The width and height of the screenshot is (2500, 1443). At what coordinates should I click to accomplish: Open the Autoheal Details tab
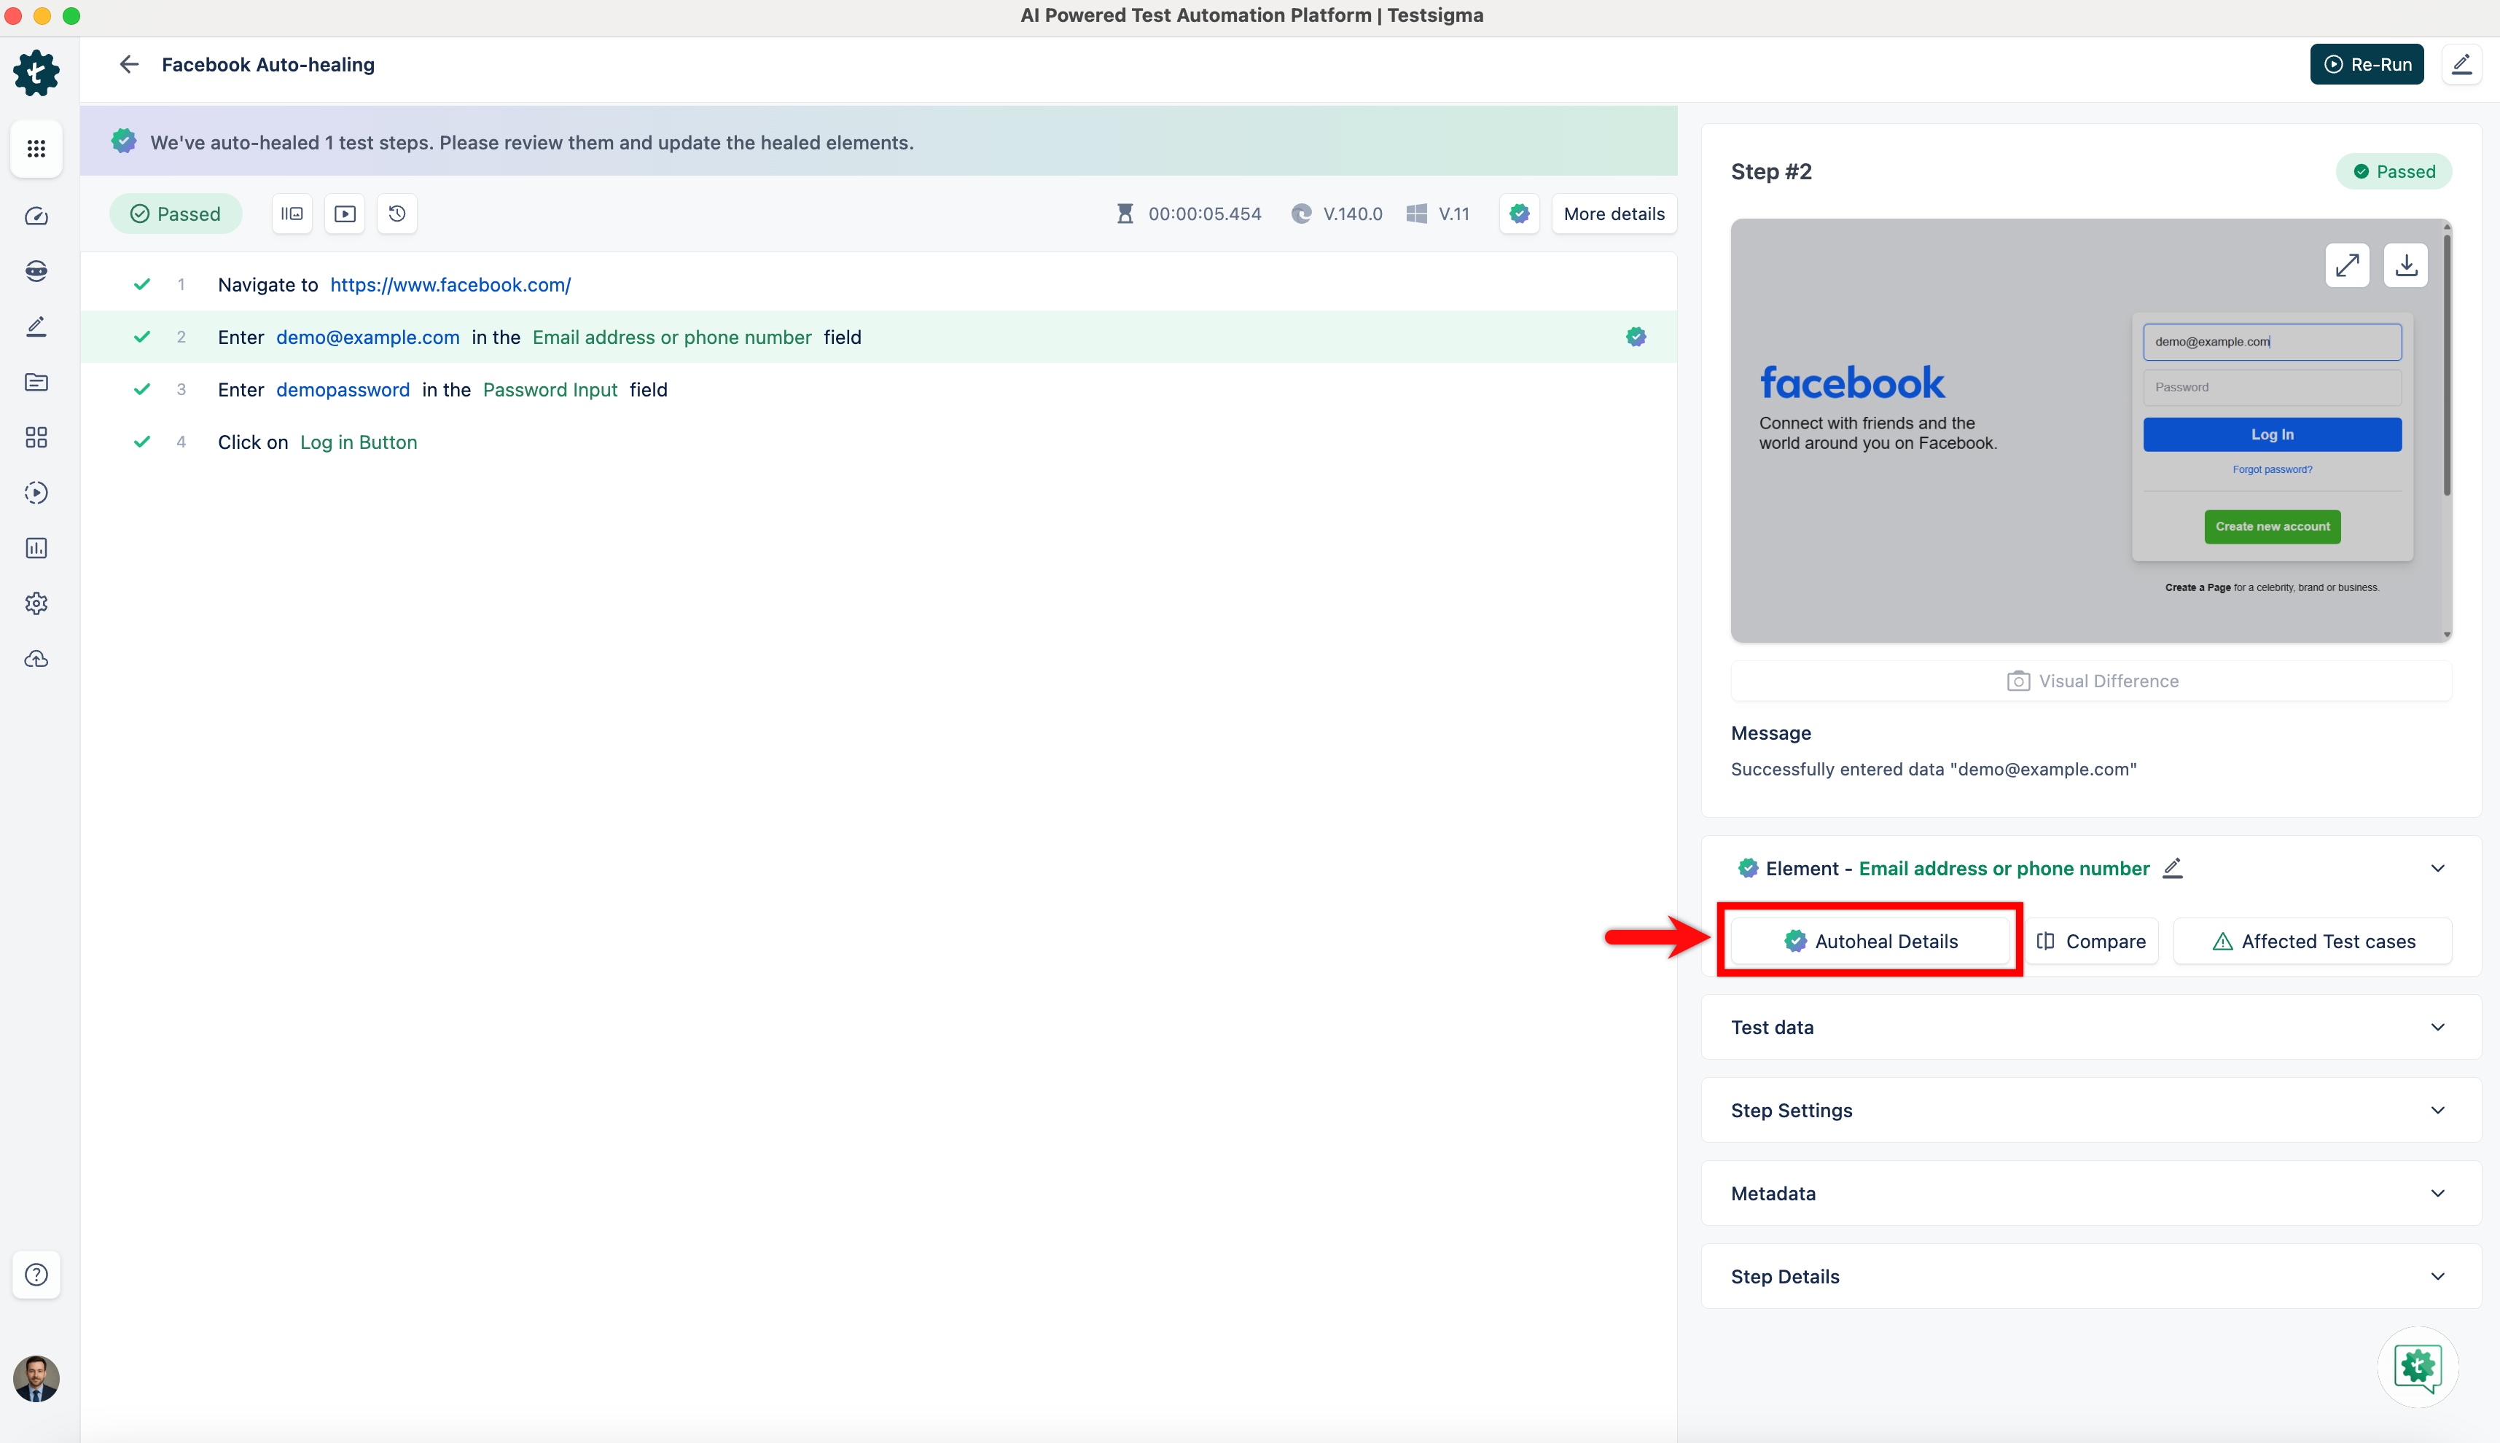[x=1871, y=942]
